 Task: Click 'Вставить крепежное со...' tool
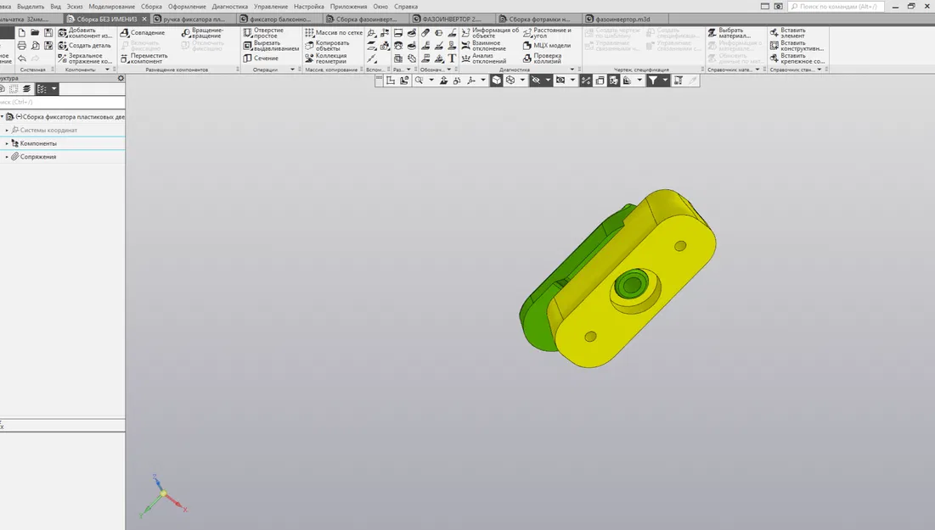click(x=797, y=59)
